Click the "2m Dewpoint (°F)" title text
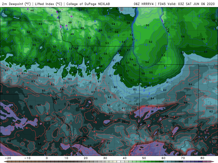The image size is (218, 163). [x=16, y=4]
